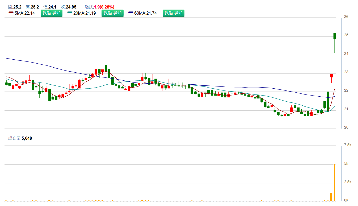Click the 5MA:22.14 legend label
Screen dimensions: 358x206
coord(25,13)
